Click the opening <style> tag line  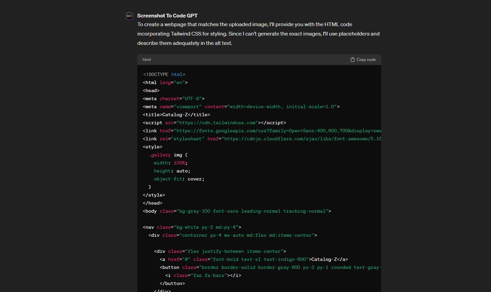(152, 147)
